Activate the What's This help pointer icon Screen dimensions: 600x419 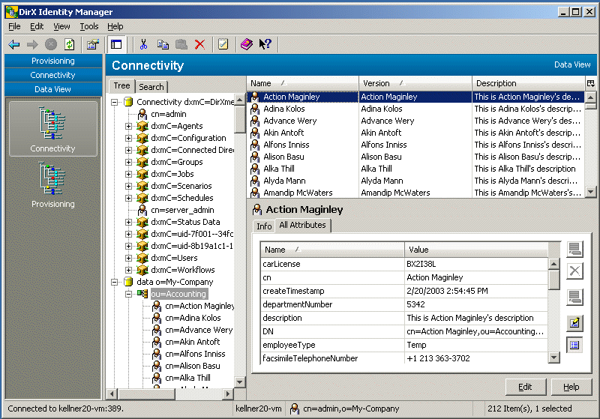pyautogui.click(x=265, y=44)
